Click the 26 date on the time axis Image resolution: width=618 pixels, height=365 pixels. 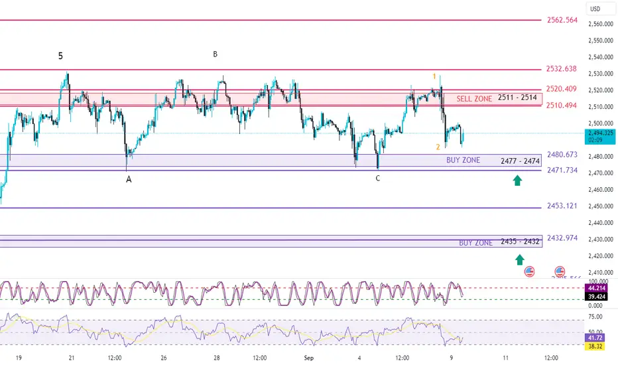[164, 358]
